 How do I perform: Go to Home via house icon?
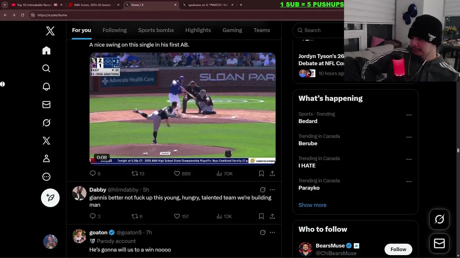46,51
